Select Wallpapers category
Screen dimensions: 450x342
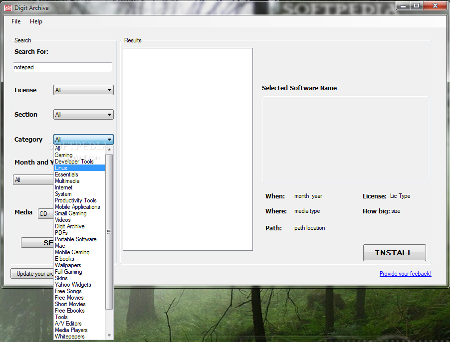[x=79, y=265]
